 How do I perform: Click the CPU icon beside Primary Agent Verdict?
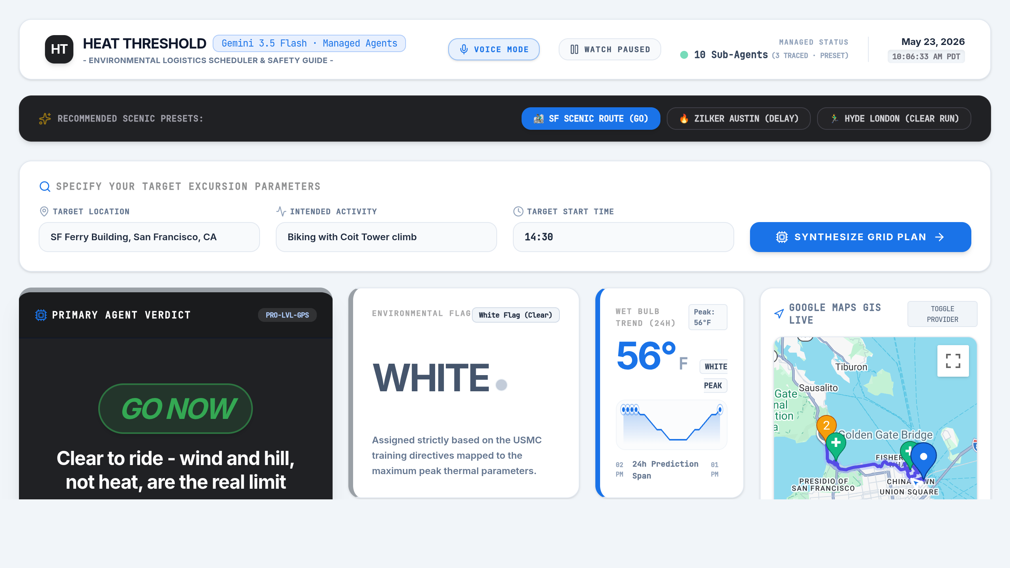click(x=41, y=315)
